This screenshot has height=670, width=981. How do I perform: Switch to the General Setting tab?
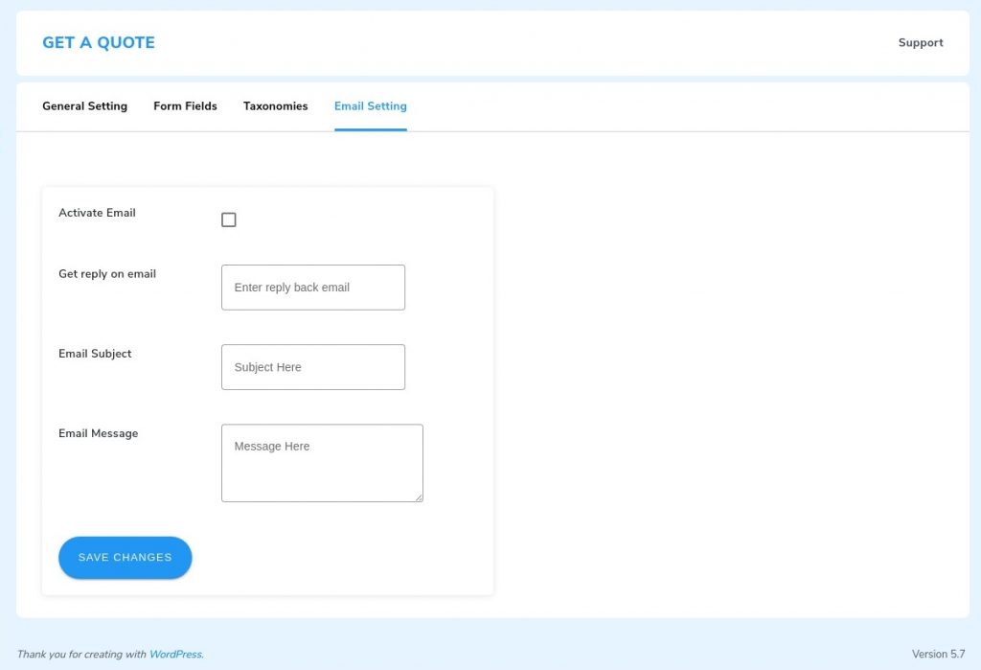tap(84, 106)
